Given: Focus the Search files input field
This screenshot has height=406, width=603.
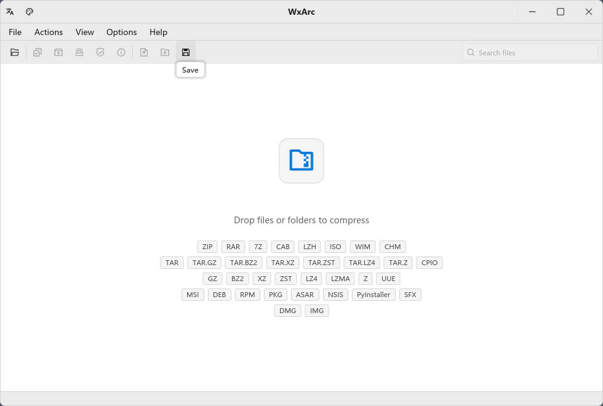Looking at the screenshot, I should point(530,53).
